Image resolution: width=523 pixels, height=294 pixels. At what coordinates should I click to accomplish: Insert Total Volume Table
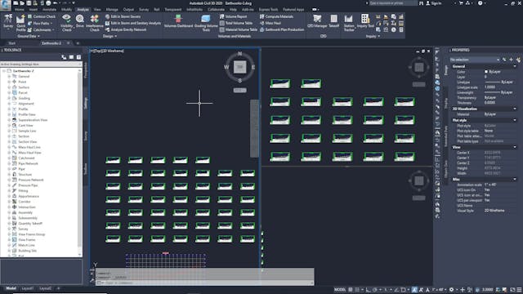(x=236, y=23)
